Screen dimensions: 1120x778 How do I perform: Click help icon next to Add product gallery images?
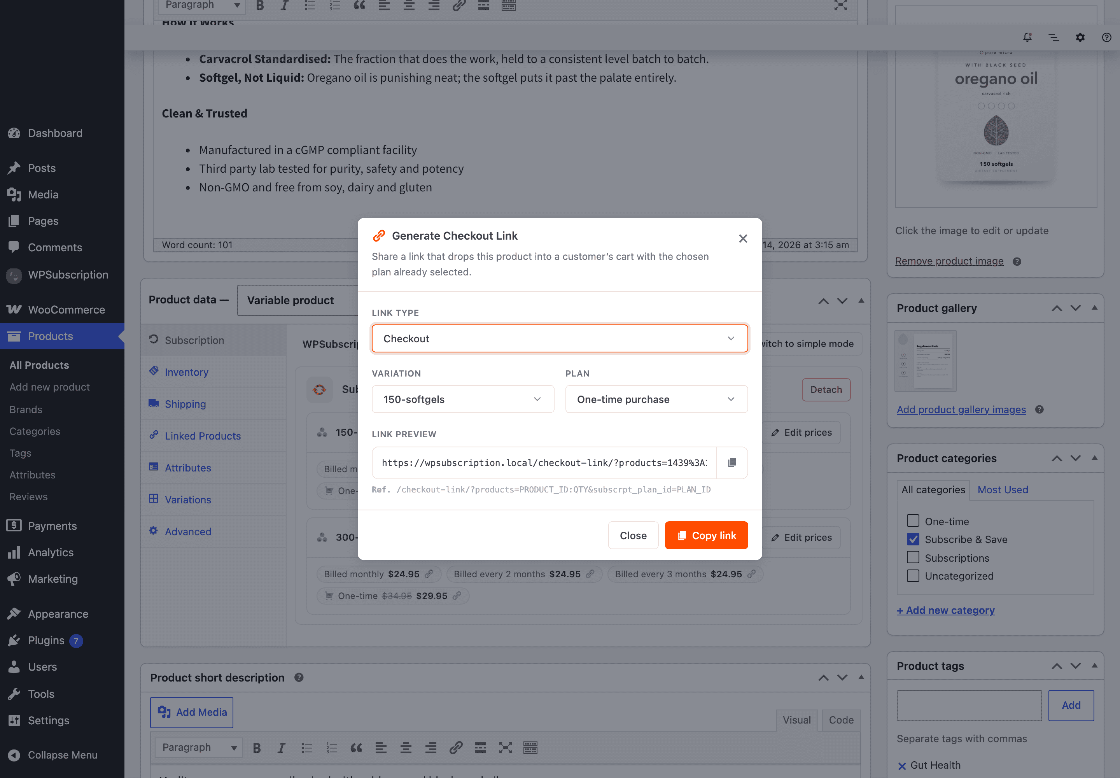pos(1039,410)
